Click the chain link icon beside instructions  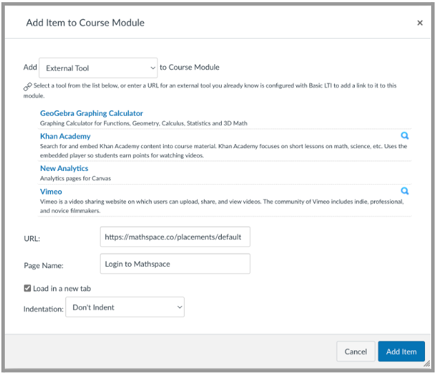click(28, 87)
